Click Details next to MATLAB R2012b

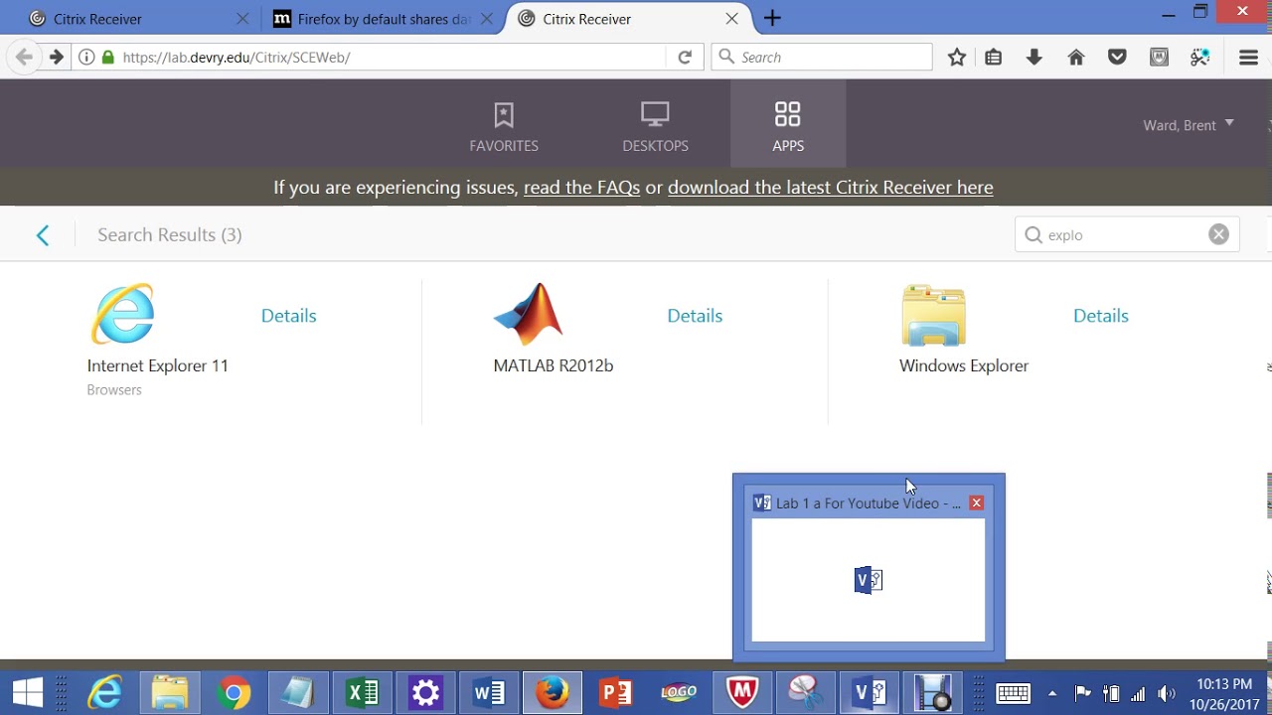coord(694,315)
